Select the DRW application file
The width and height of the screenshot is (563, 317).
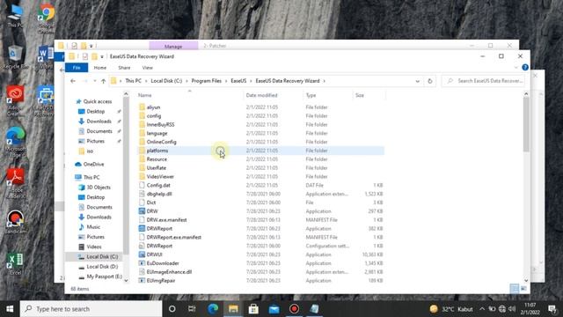pyautogui.click(x=152, y=211)
